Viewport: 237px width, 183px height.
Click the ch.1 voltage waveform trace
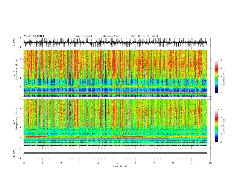115,42
